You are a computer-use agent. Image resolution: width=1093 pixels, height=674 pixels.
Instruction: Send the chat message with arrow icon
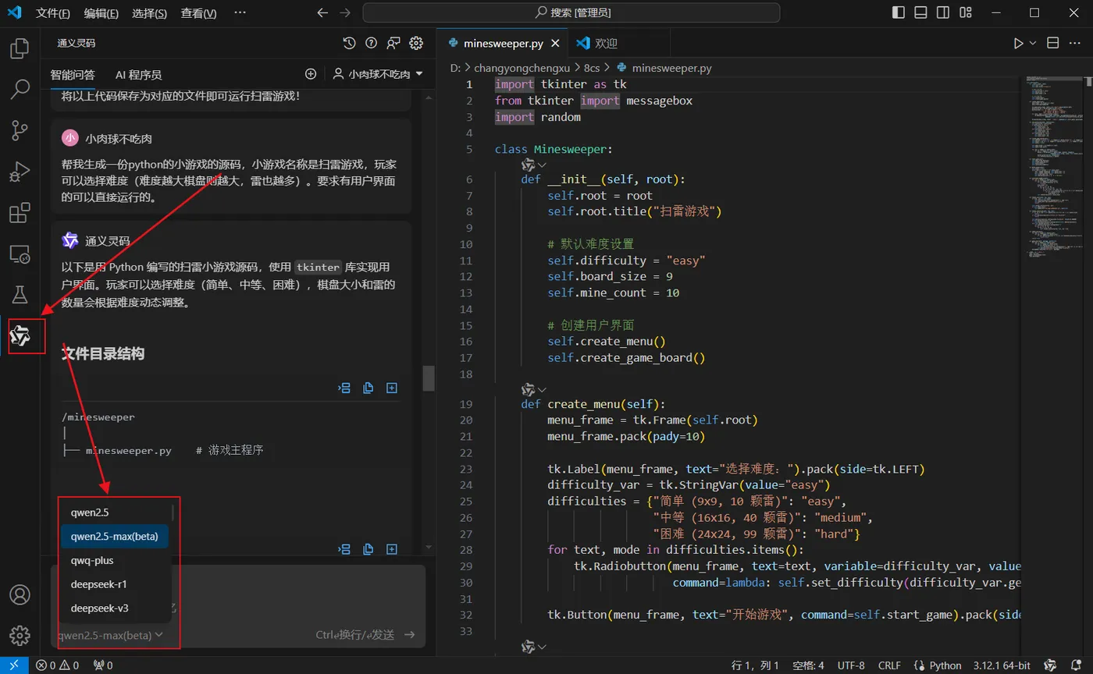[409, 635]
